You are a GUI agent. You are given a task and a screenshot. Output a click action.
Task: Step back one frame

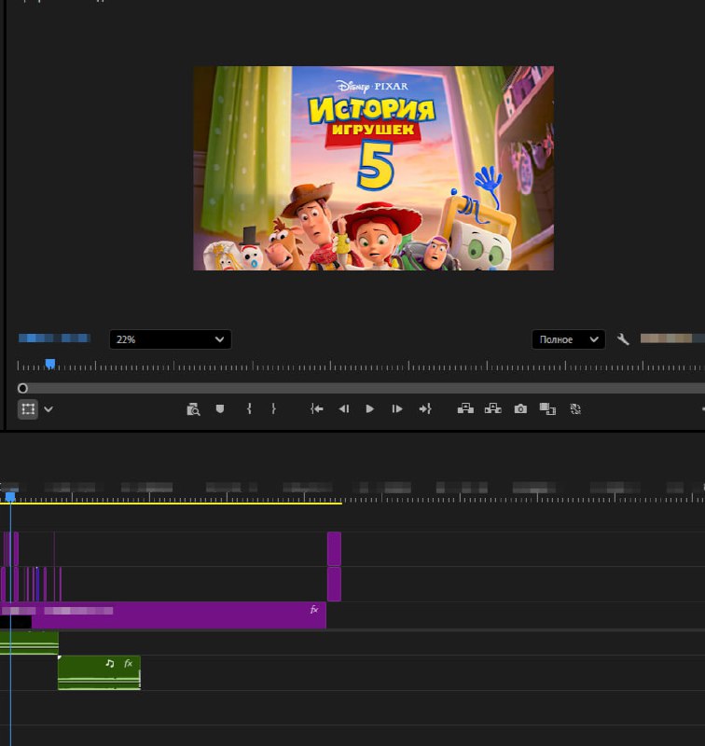pyautogui.click(x=344, y=408)
